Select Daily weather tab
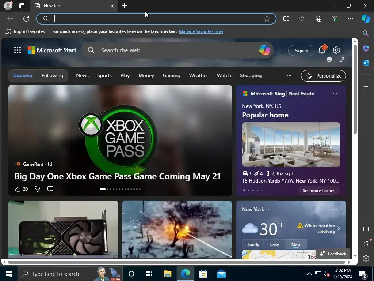Screen dimensions: 374x281 point(274,244)
